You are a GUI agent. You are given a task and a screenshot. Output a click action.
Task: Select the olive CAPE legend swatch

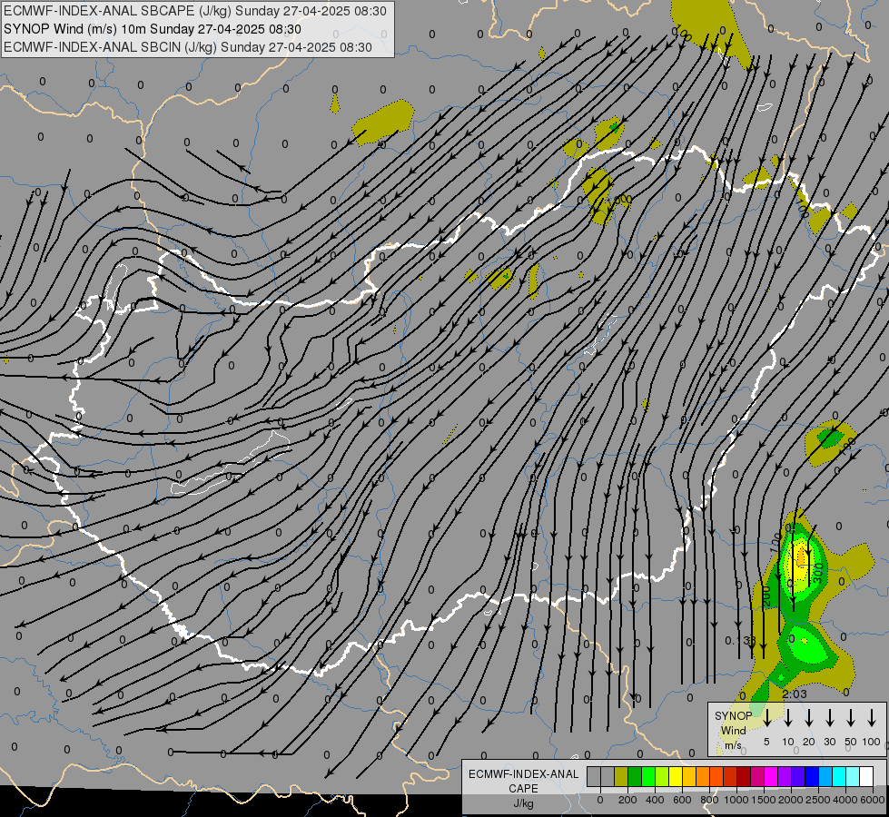tap(621, 776)
